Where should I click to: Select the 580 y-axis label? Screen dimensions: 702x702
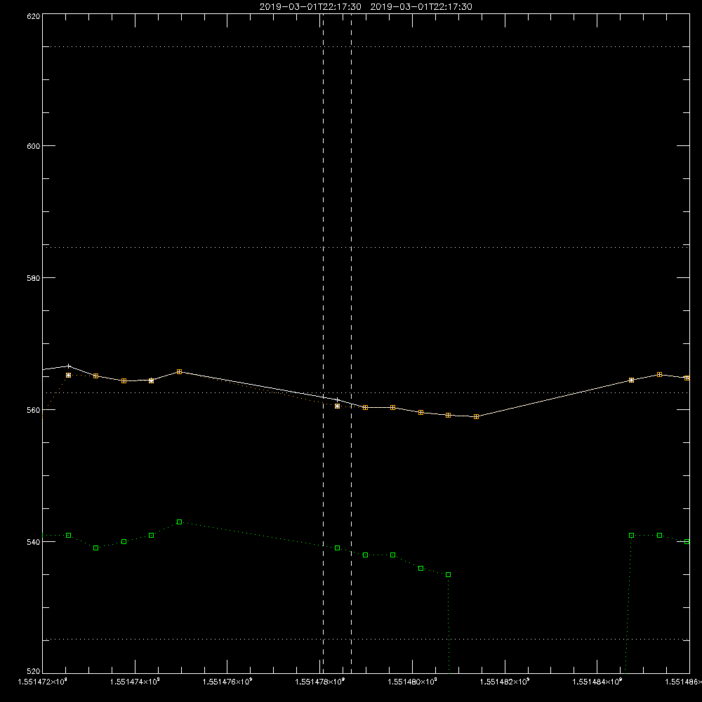[34, 278]
